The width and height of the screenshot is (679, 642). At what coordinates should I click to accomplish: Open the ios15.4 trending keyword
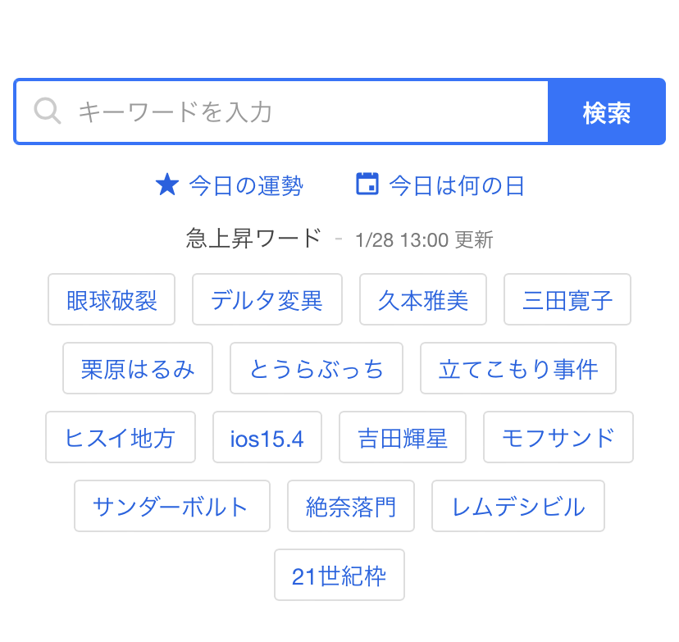pyautogui.click(x=267, y=438)
